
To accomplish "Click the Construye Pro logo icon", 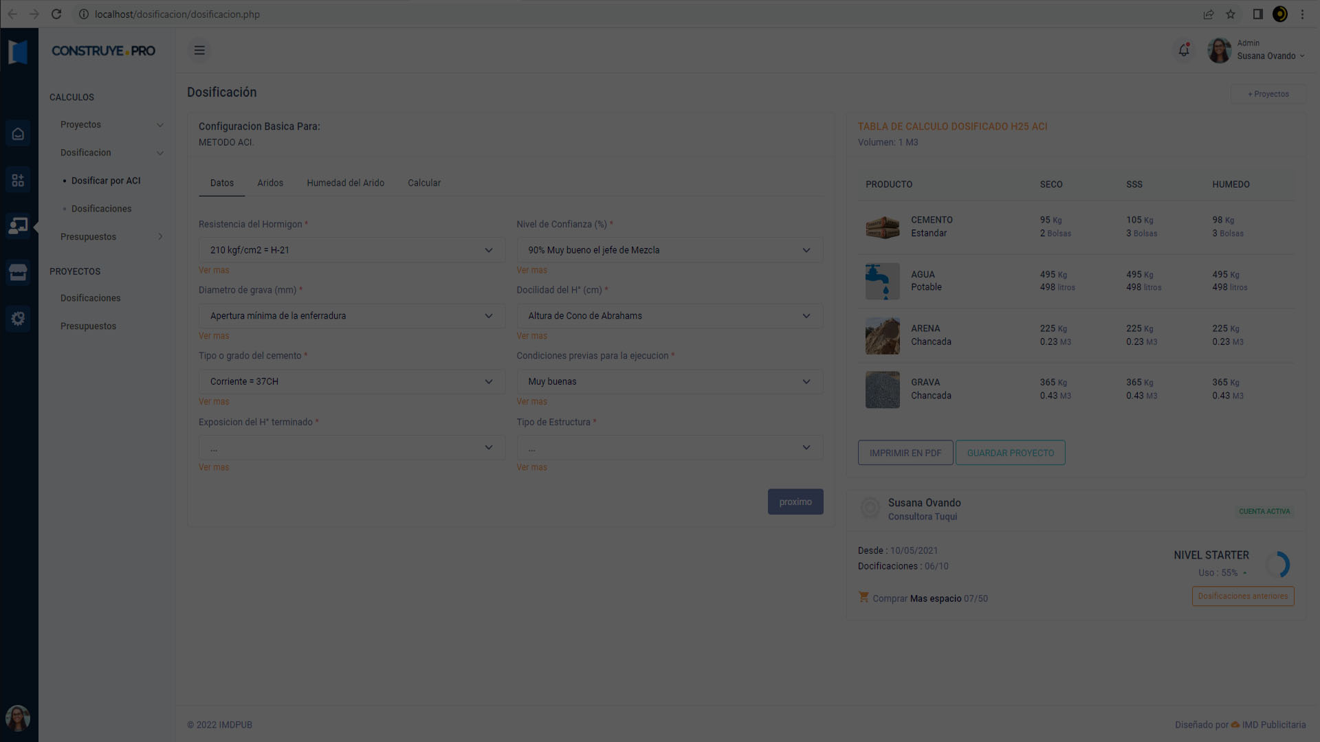I will 18,52.
